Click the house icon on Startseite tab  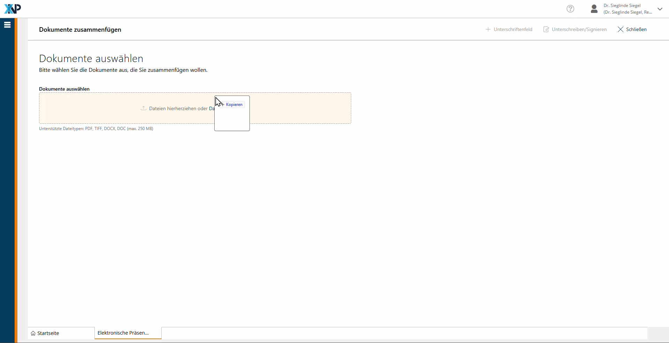(33, 334)
